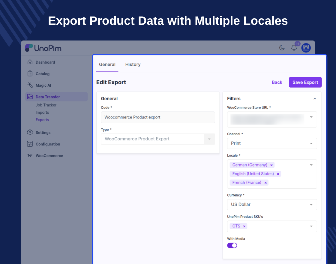Screen dimensions: 336x264
Task: Open Imports submenu
Action: pos(42,112)
